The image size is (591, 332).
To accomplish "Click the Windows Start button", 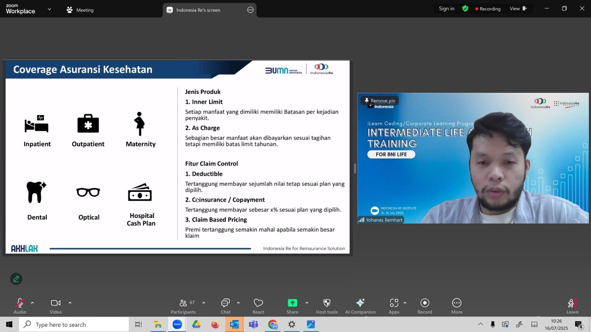I will point(9,325).
